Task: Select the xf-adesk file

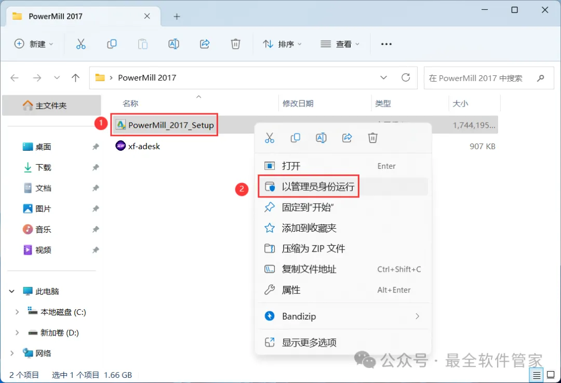Action: click(138, 146)
